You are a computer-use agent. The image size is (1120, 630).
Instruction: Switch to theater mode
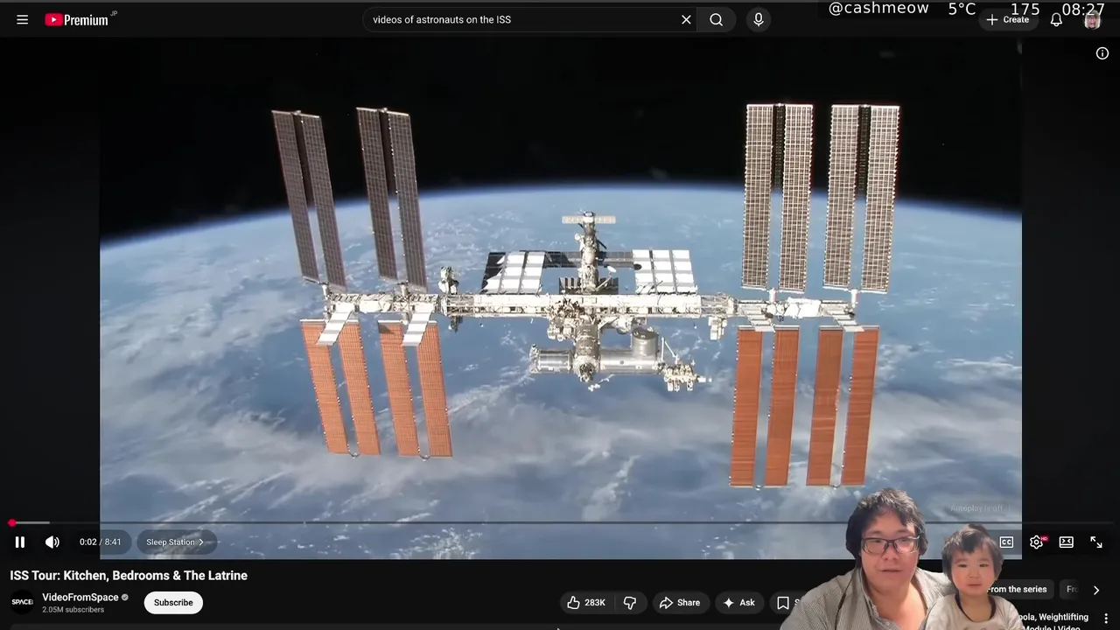pyautogui.click(x=1067, y=542)
